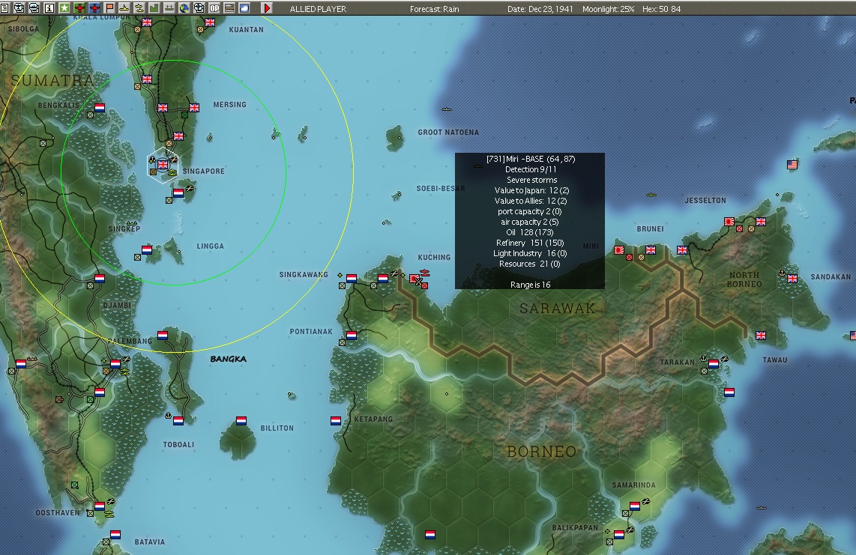Click the Hex: 50 84 readout
This screenshot has height=555, width=856.
click(x=661, y=9)
